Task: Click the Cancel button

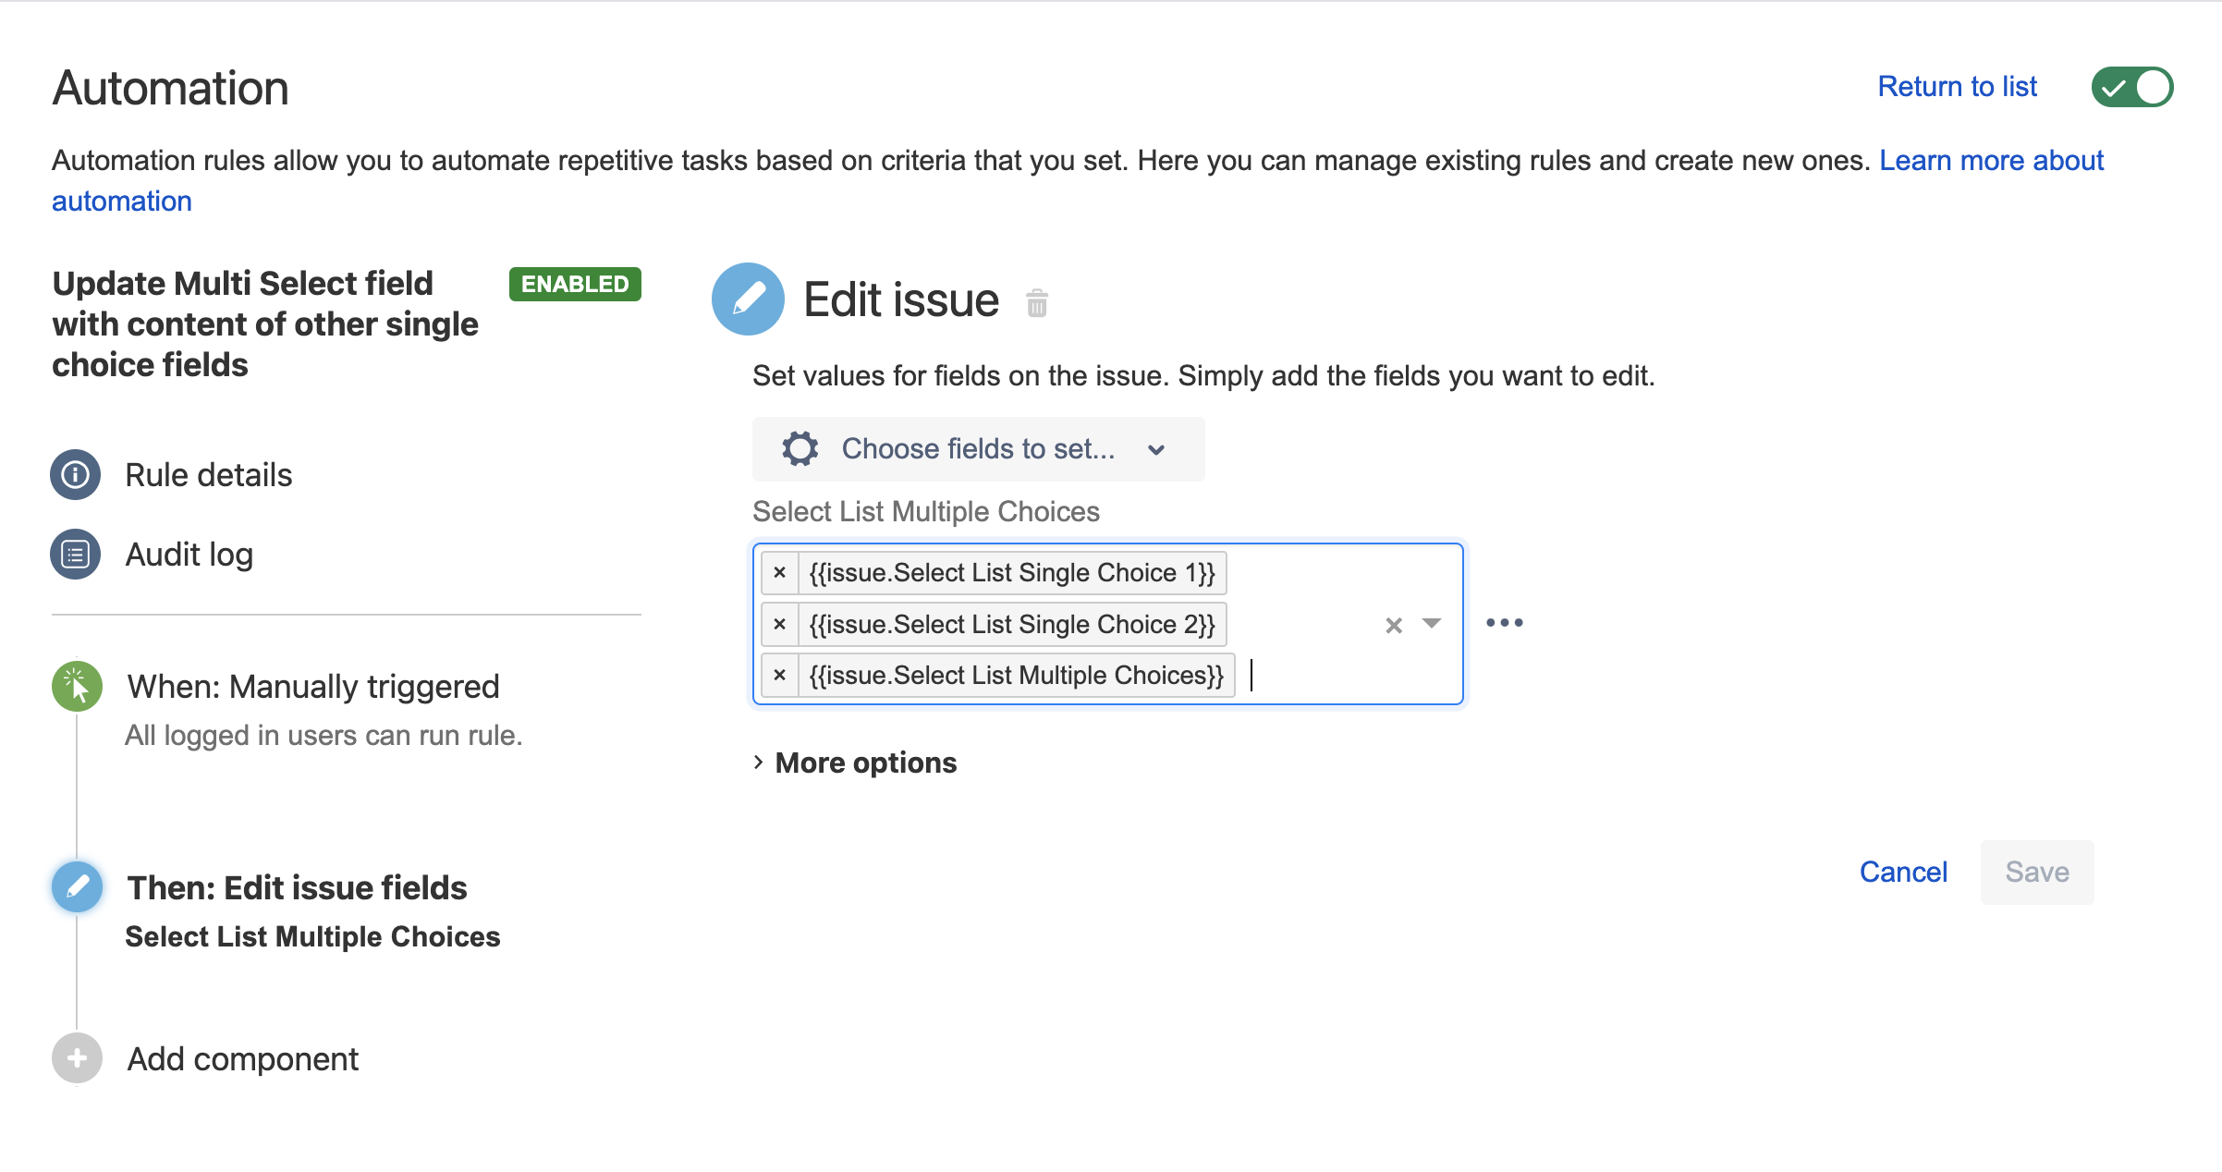Action: click(1903, 872)
